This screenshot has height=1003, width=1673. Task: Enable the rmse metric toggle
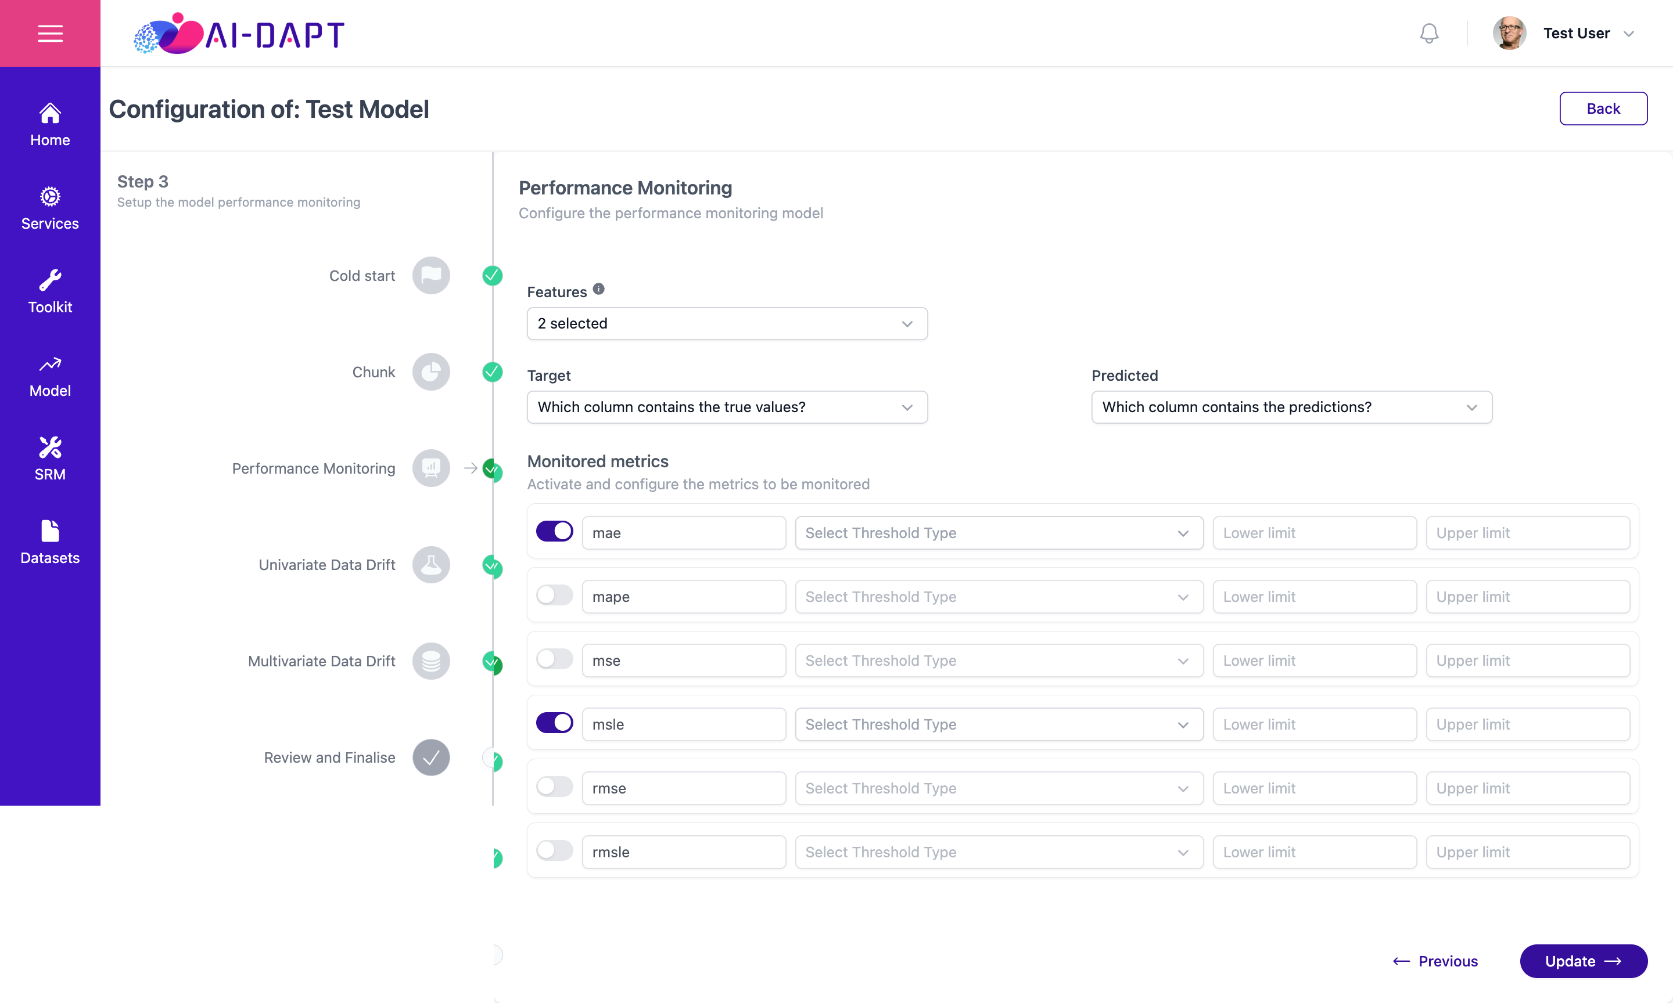[555, 786]
